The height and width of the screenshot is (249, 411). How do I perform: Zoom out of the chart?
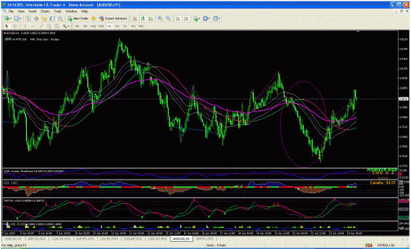tap(168, 18)
